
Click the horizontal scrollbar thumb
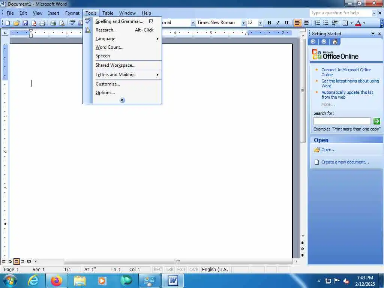(x=178, y=261)
